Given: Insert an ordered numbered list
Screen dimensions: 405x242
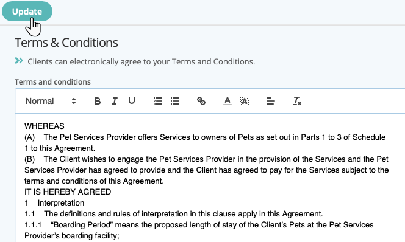Looking at the screenshot, I should coord(158,101).
